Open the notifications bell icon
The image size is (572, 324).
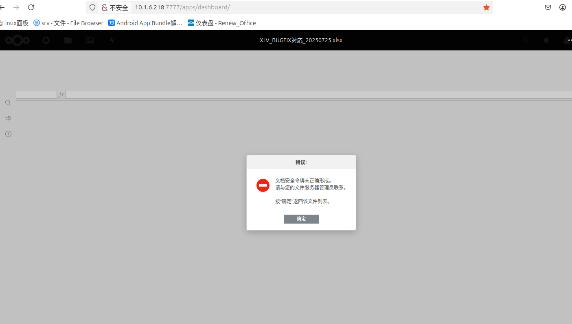pyautogui.click(x=546, y=40)
